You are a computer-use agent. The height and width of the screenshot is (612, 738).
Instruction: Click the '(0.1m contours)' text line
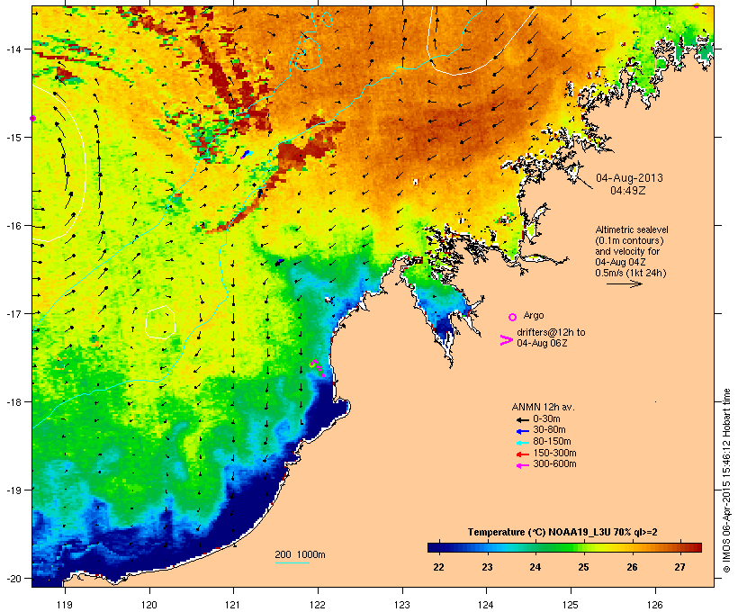coord(629,240)
